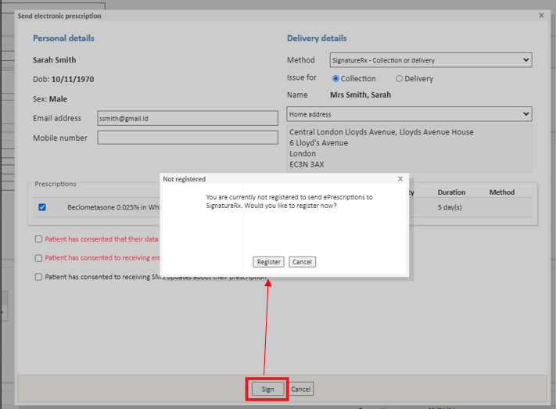Screen dimensions: 556x409
Task: Click the Duration column header
Action: (x=451, y=192)
